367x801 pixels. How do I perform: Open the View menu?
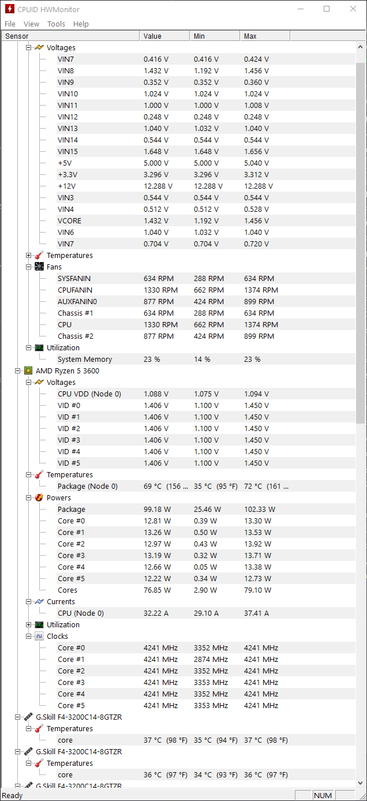pyautogui.click(x=31, y=24)
